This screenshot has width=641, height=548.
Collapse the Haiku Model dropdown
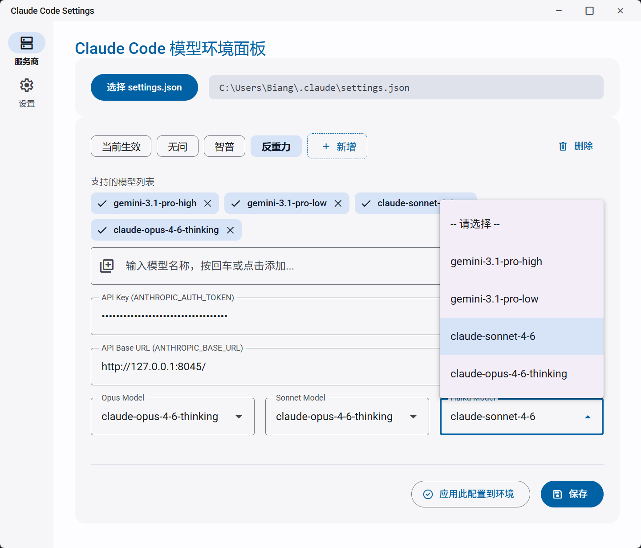pyautogui.click(x=522, y=417)
